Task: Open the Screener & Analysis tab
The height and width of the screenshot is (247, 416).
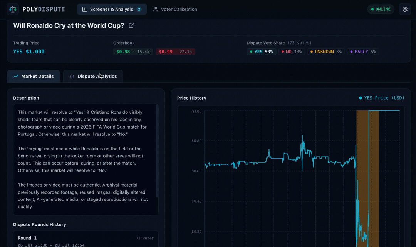Action: pos(112,9)
